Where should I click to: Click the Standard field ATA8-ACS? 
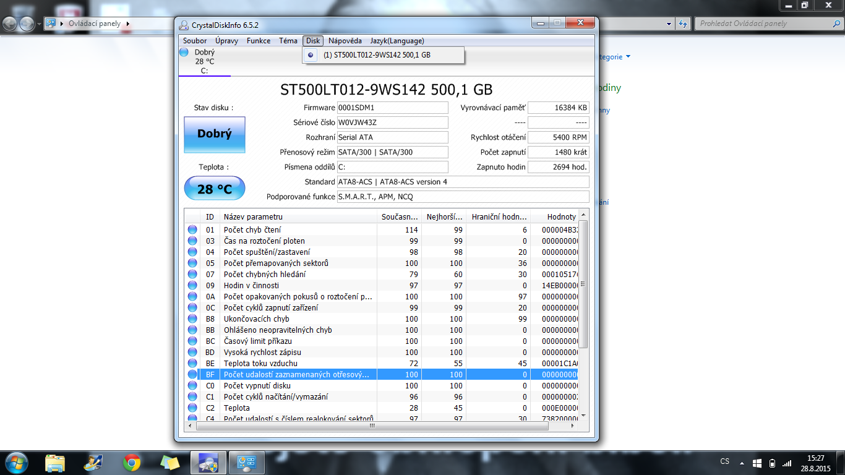click(463, 182)
